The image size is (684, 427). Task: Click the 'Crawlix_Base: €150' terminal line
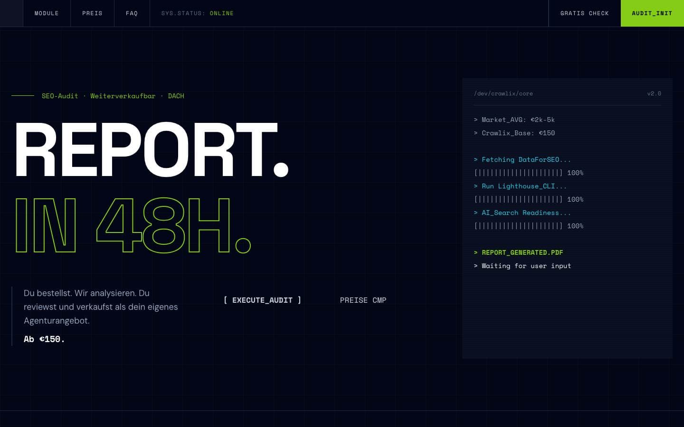pyautogui.click(x=514, y=133)
